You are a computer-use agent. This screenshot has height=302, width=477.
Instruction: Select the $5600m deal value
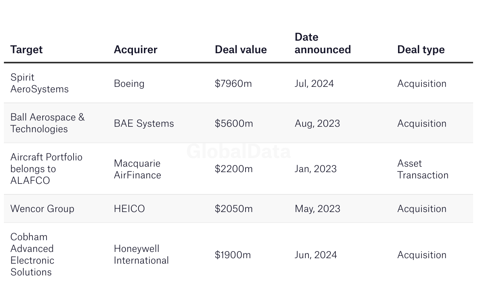coord(233,124)
